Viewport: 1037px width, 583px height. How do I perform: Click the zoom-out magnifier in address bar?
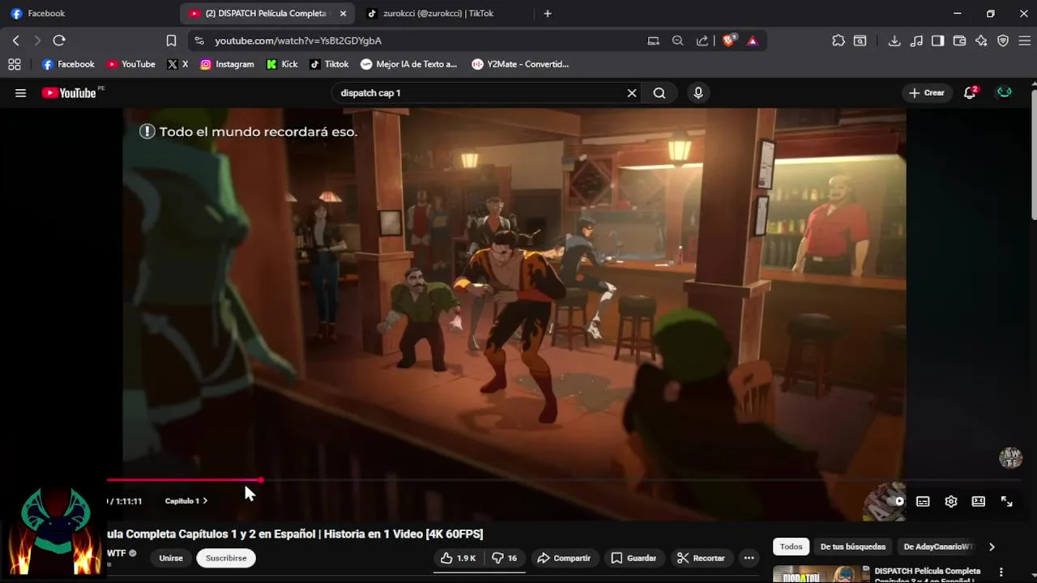[x=677, y=40]
